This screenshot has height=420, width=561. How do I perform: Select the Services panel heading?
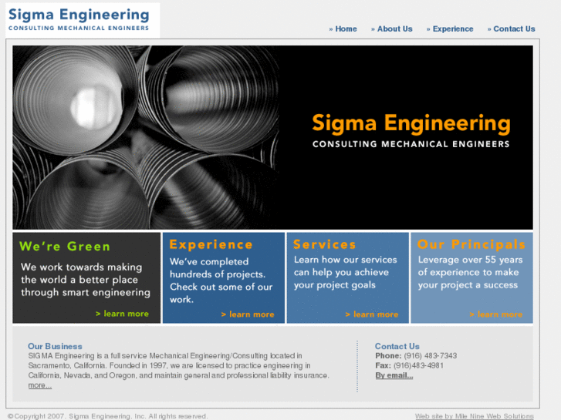coord(325,244)
